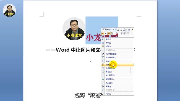
Task: Click the Grow Font icon in mini toolbar
Action: (118, 30)
